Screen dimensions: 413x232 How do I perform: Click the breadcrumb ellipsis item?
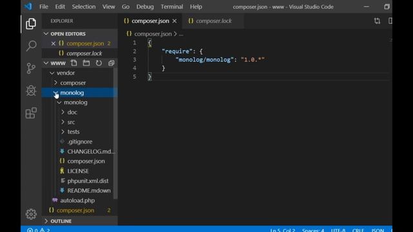click(x=181, y=34)
